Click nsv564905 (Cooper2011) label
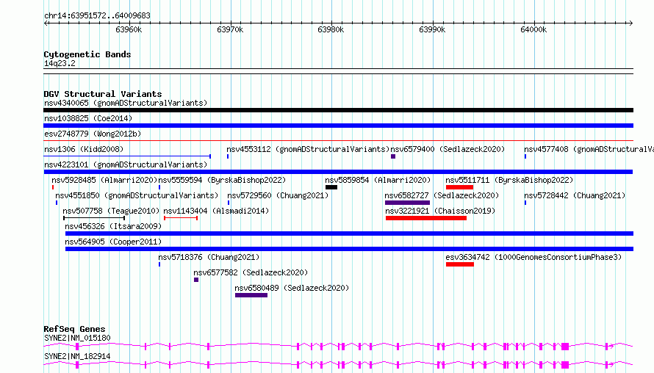Viewport: 654px width, 373px height. [113, 242]
